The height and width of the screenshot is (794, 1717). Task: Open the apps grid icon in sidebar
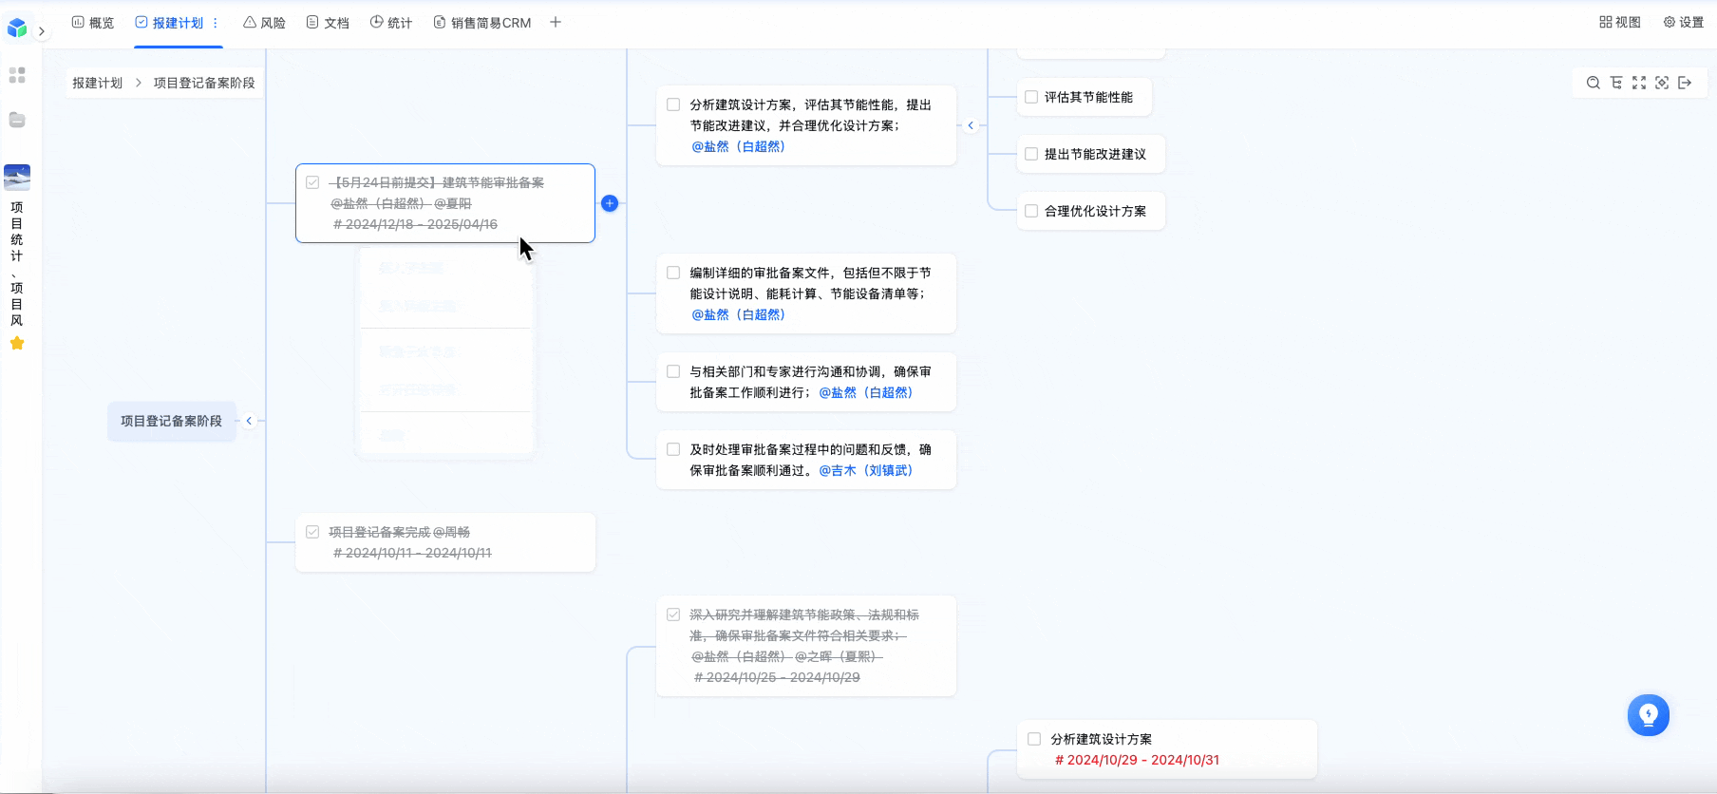click(x=17, y=75)
